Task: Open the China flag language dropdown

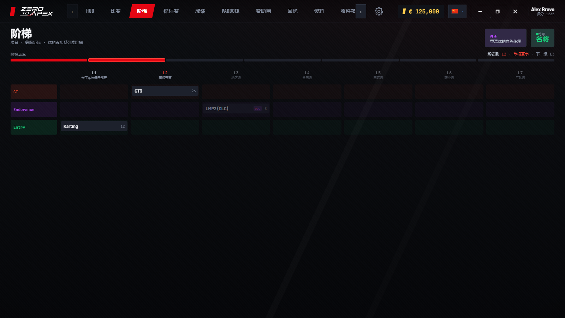Action: click(x=457, y=11)
